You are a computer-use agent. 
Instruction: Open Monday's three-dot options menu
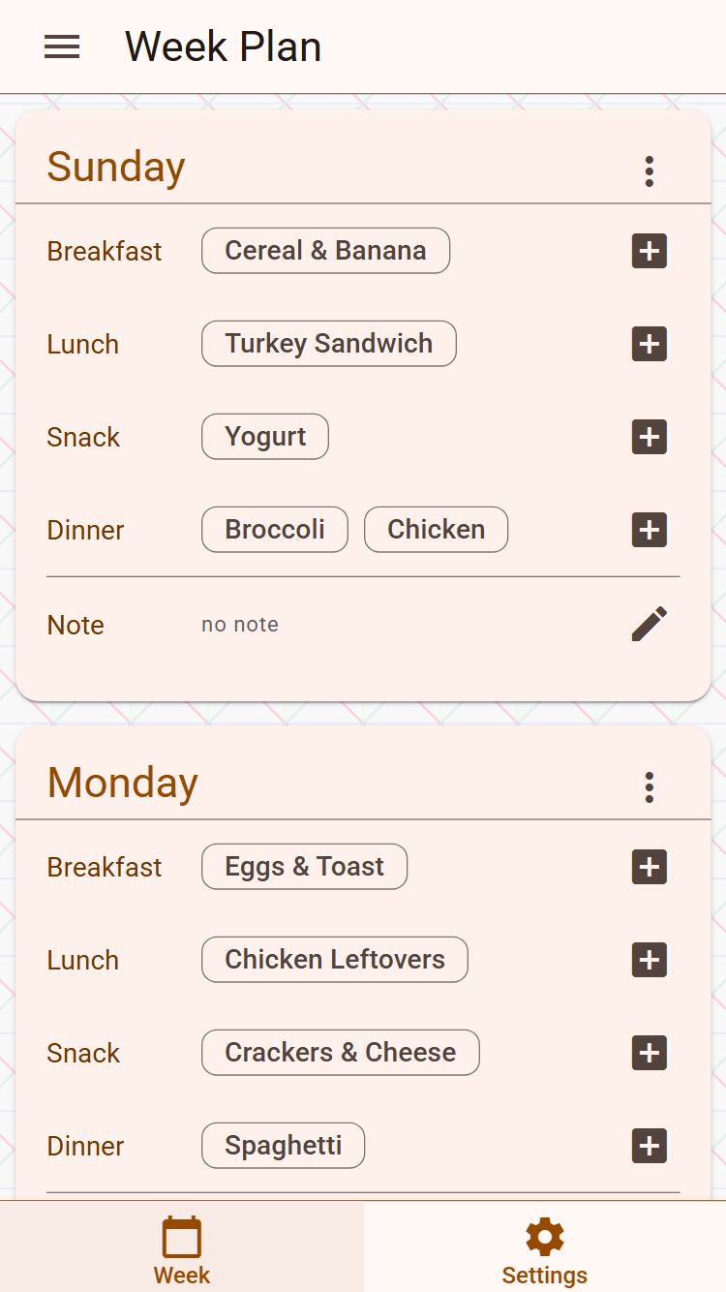tap(649, 787)
